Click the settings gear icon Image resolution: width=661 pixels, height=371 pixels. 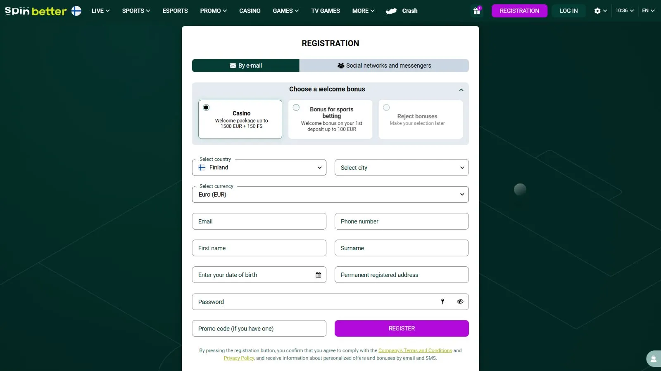tap(597, 11)
